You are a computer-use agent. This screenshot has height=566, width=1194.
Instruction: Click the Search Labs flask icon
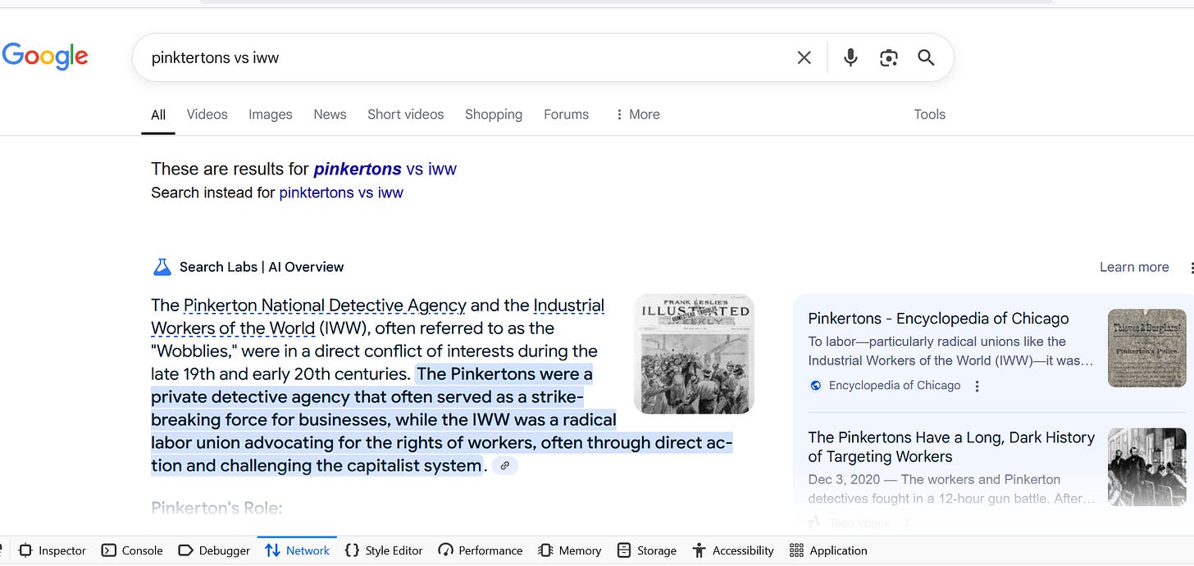click(x=162, y=267)
